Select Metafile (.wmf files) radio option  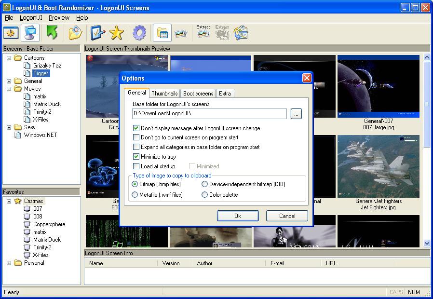pos(135,195)
